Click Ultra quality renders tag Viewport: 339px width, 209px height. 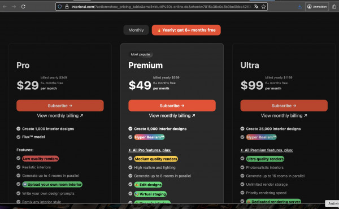(x=265, y=159)
